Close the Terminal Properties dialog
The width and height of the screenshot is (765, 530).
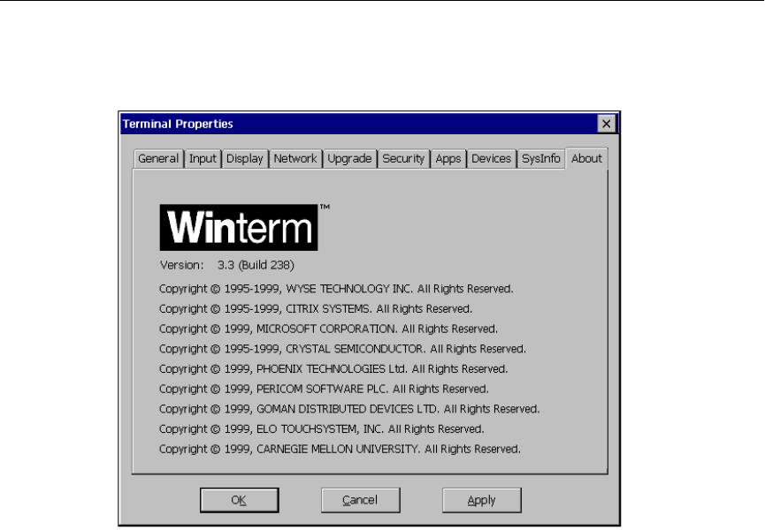pyautogui.click(x=607, y=124)
